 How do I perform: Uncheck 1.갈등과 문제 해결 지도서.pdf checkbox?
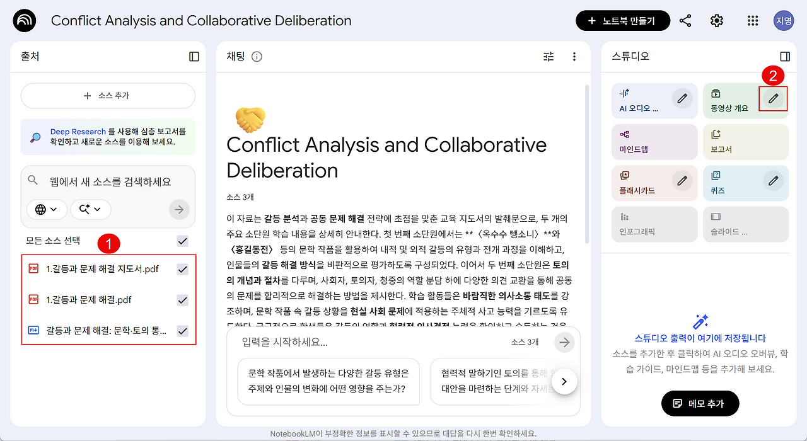click(x=182, y=269)
